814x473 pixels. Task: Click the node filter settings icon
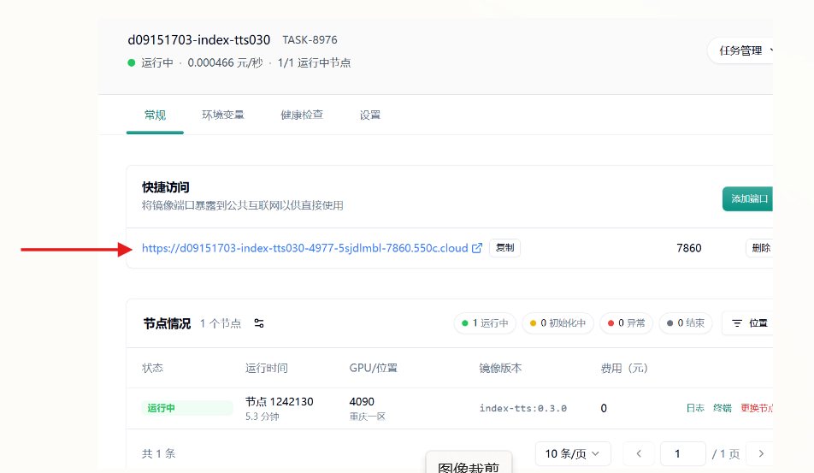point(259,323)
